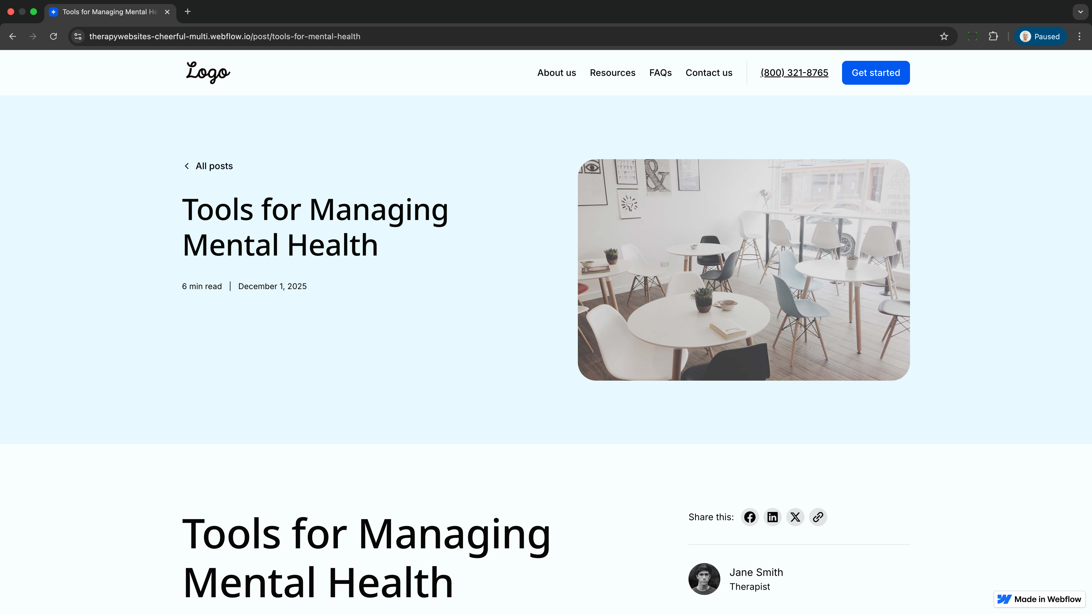Open Chrome three-dot menu
1092x614 pixels.
point(1079,36)
